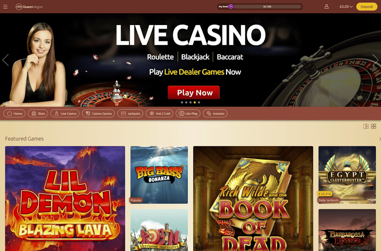381x251 pixels.
Task: Expand the £0.00 balance dropdown
Action: click(346, 7)
